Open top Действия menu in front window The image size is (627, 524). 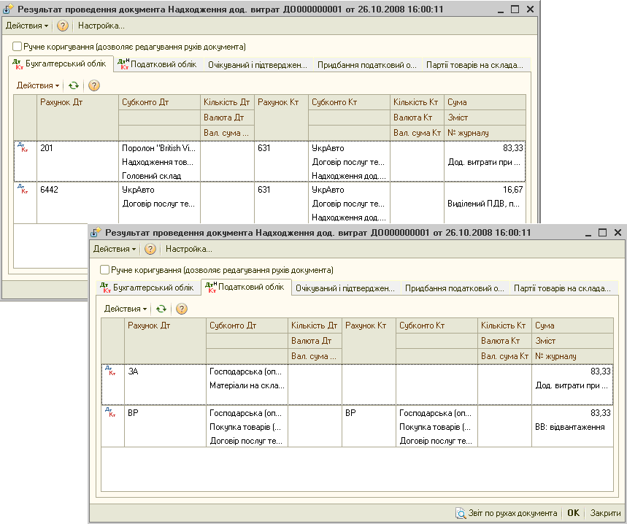(115, 249)
